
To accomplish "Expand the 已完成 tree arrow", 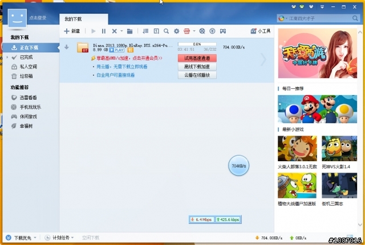I will 7,57.
